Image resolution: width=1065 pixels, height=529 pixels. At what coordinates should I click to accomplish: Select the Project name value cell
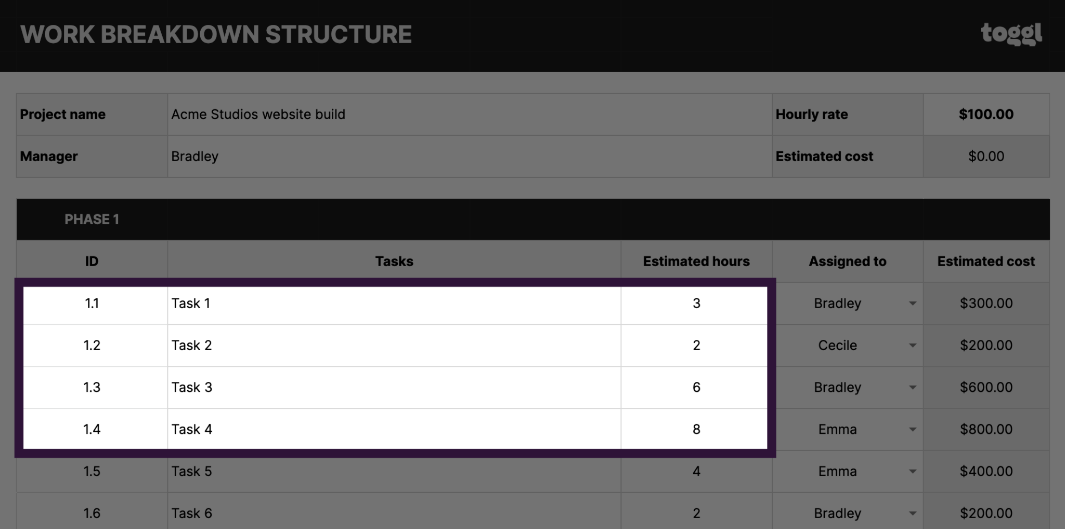click(x=469, y=115)
